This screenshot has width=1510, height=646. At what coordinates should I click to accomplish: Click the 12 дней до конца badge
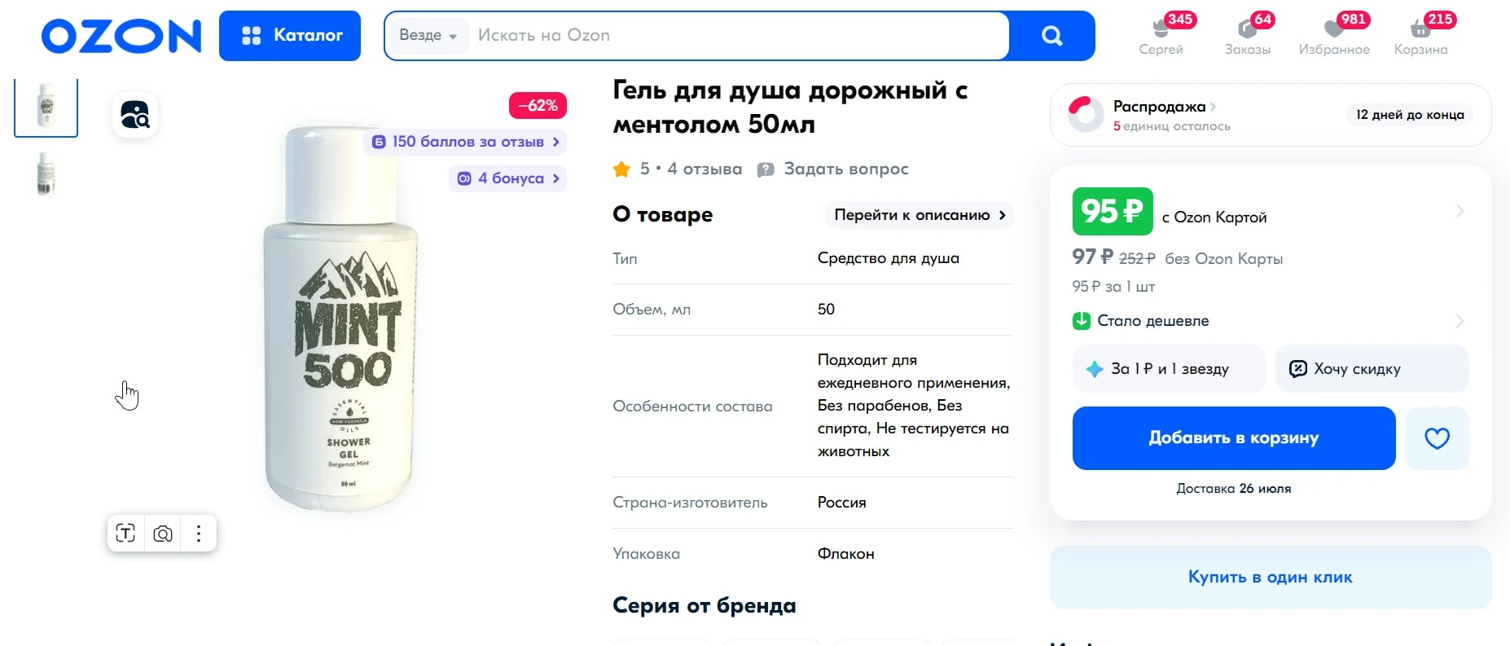click(x=1410, y=115)
